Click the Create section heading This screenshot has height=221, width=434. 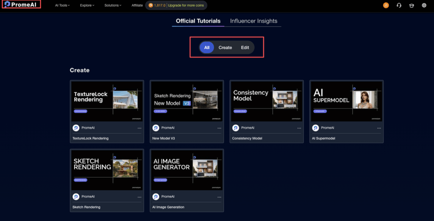tap(80, 70)
